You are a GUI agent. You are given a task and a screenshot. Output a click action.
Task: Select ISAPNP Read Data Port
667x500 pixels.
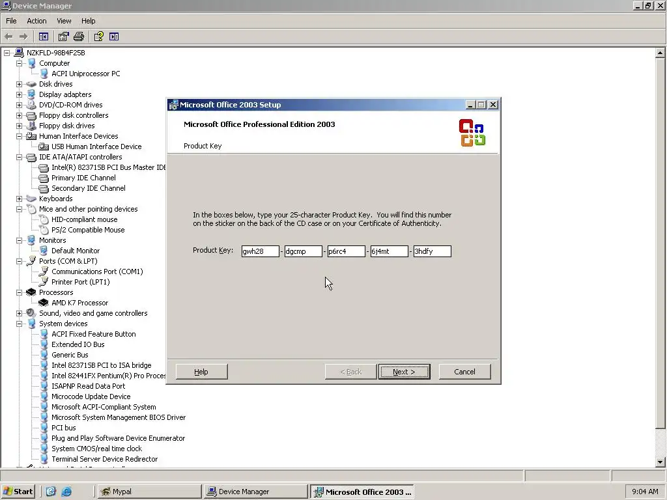pos(89,386)
